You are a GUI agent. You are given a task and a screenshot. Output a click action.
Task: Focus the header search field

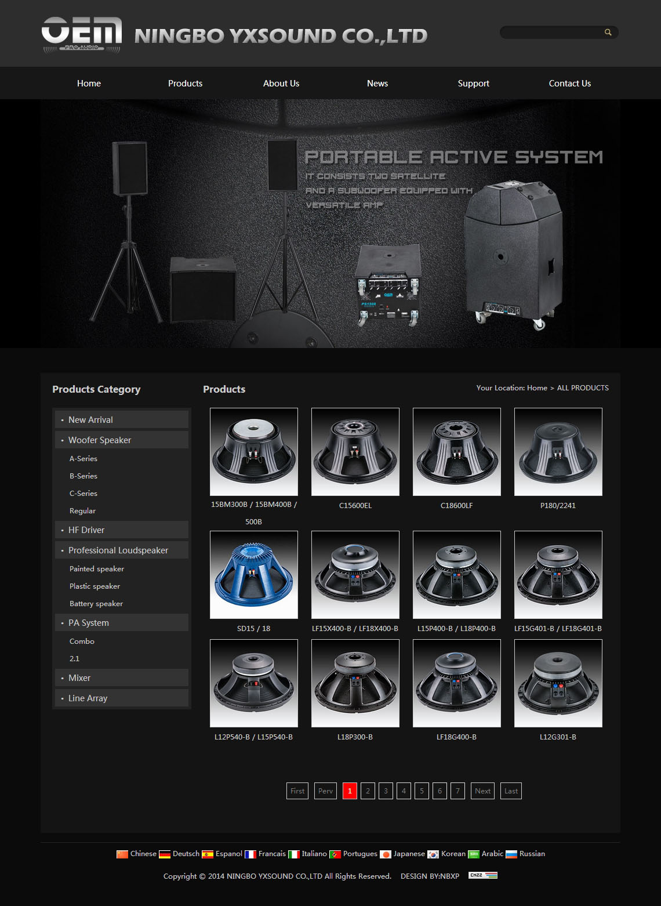coord(551,32)
